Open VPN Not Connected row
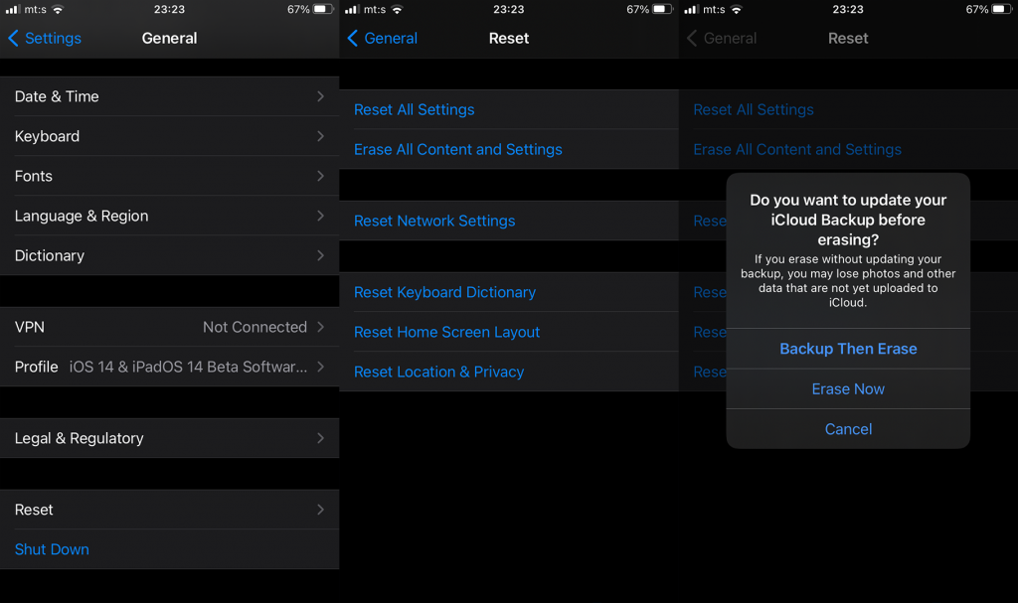1018x603 pixels. click(x=169, y=327)
